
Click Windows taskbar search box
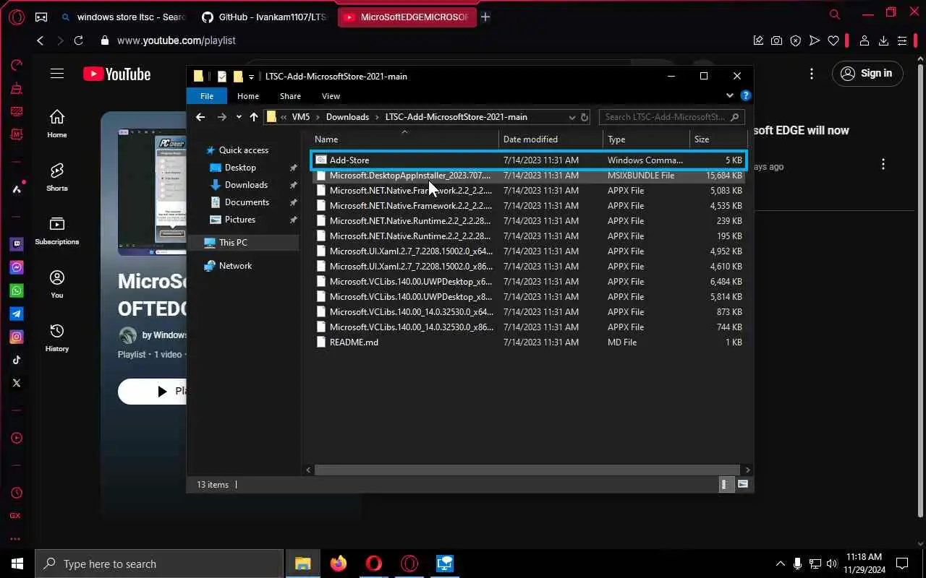click(159, 564)
